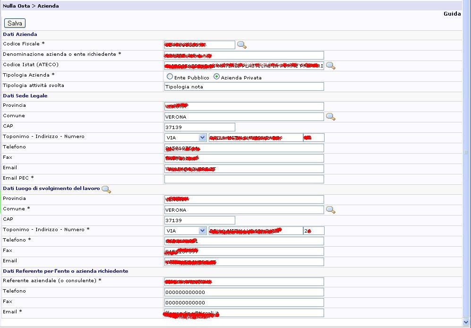Click the Nulla Osta breadcrumb item

coord(16,6)
